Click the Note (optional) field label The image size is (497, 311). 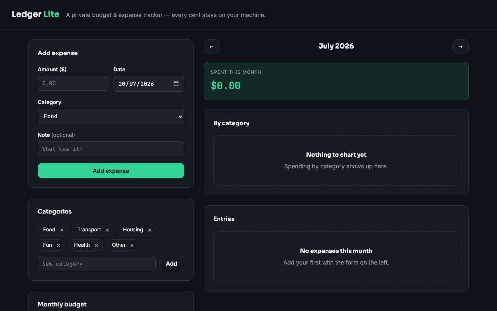56,135
